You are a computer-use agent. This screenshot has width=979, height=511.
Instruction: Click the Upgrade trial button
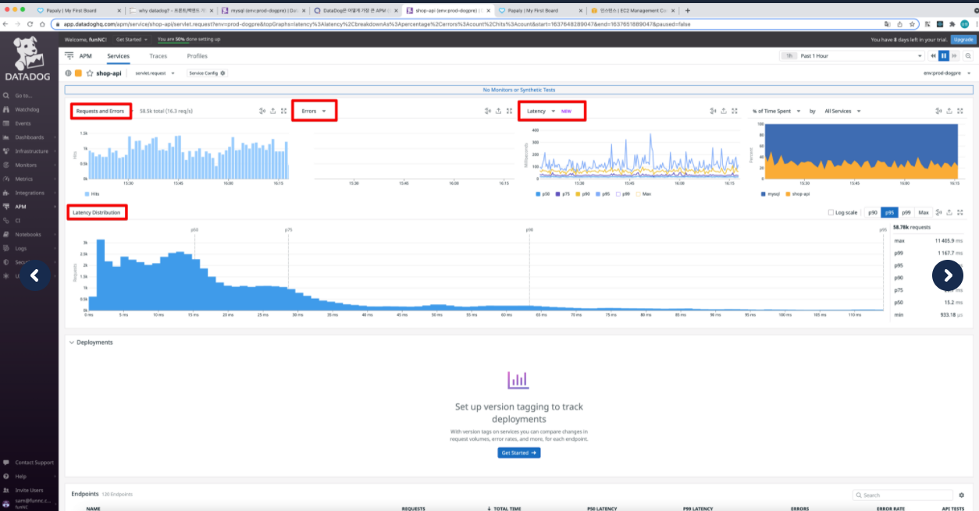coord(963,39)
